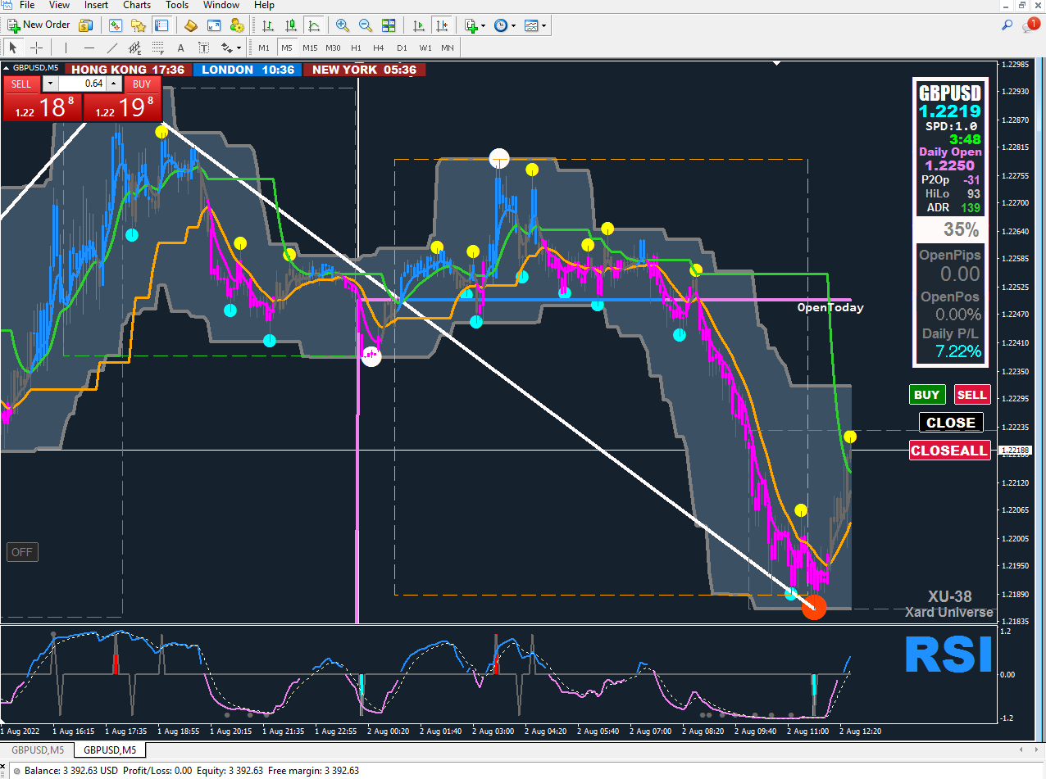Select the Crosshair cursor tool
The height and width of the screenshot is (779, 1046).
pos(36,48)
